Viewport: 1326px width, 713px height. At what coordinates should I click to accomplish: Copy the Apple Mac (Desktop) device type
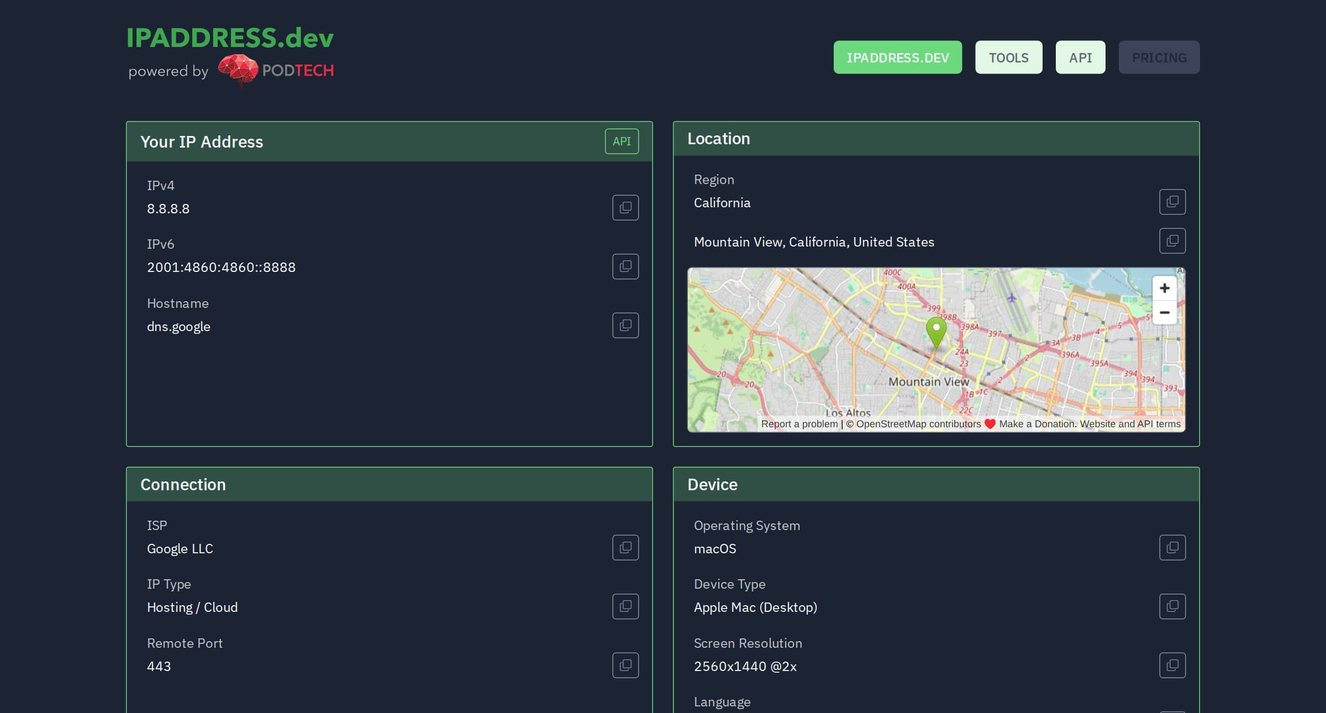1172,606
